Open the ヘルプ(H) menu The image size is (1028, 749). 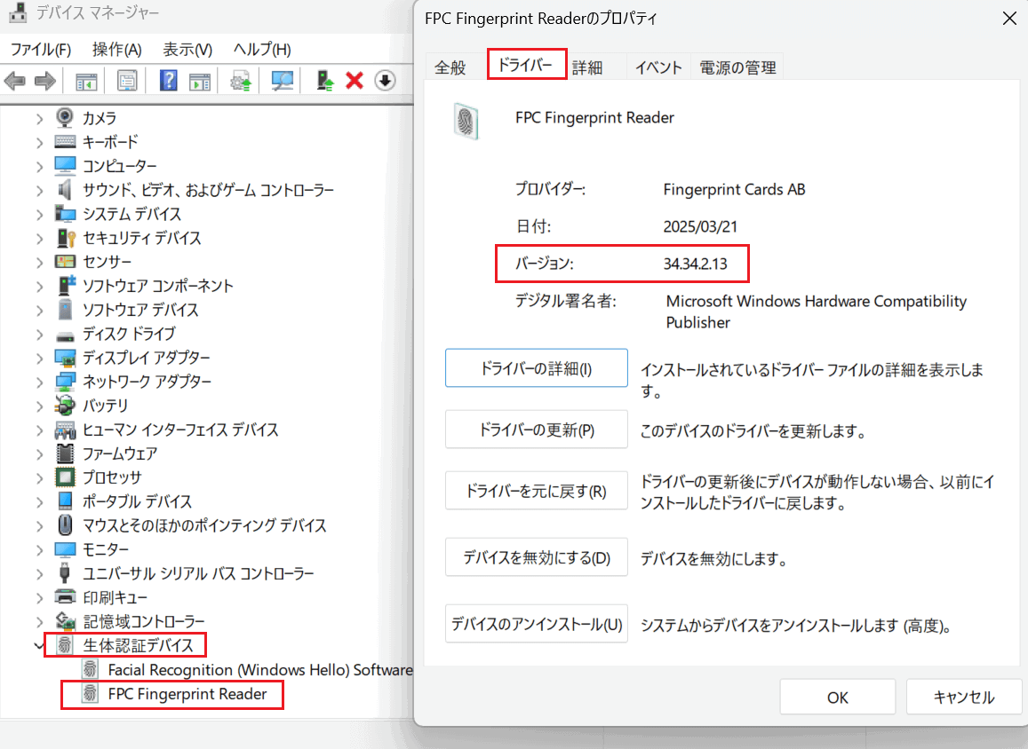(262, 49)
